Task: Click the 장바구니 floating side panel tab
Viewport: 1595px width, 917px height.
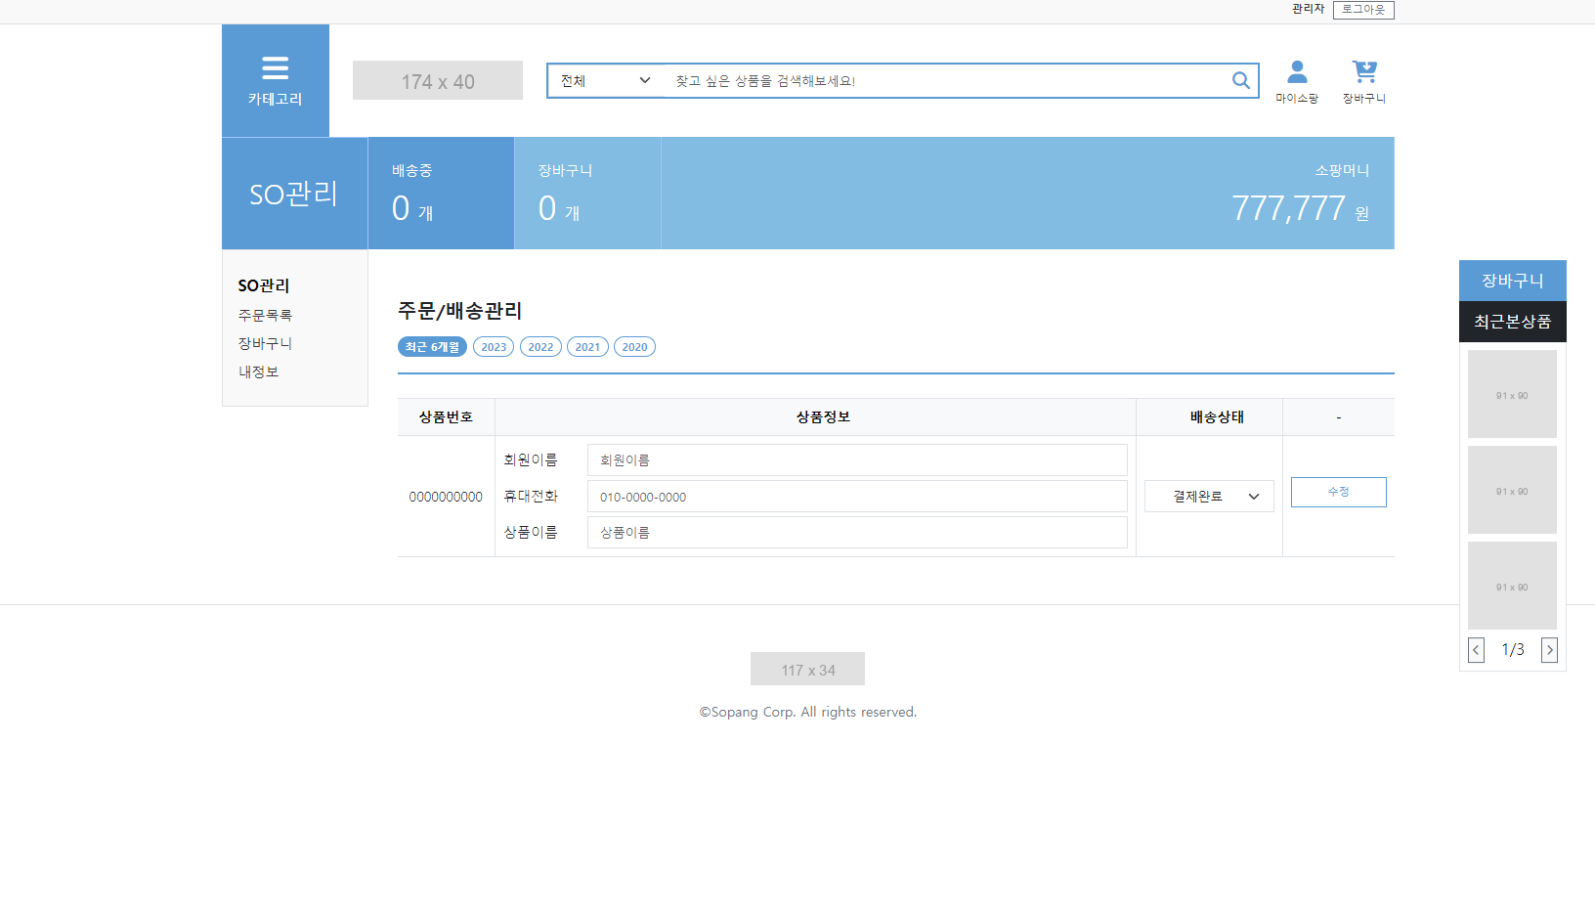Action: [1512, 281]
